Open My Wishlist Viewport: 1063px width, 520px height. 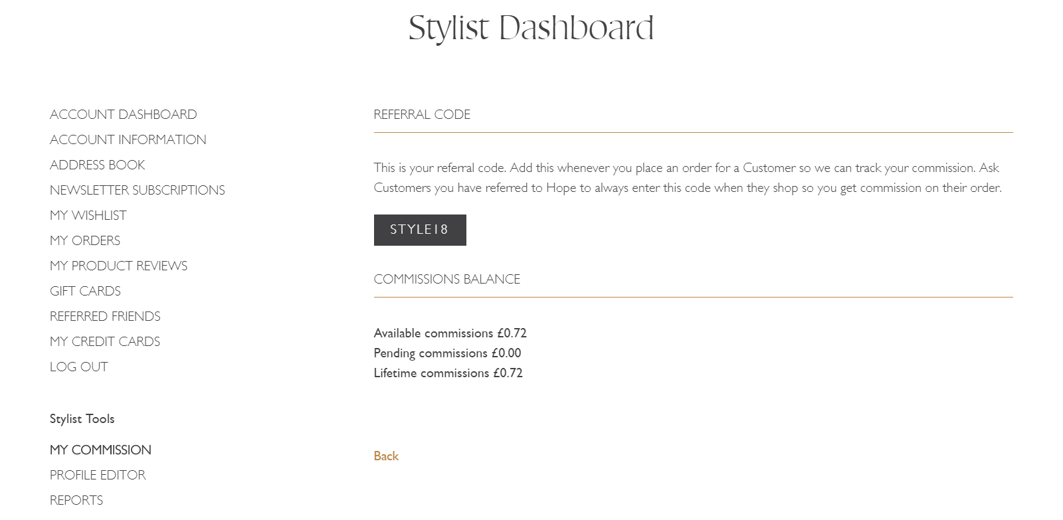click(88, 215)
